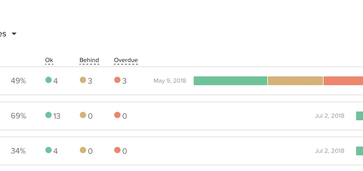
Task: Select green segment of May 9 progress bar
Action: pyautogui.click(x=230, y=81)
